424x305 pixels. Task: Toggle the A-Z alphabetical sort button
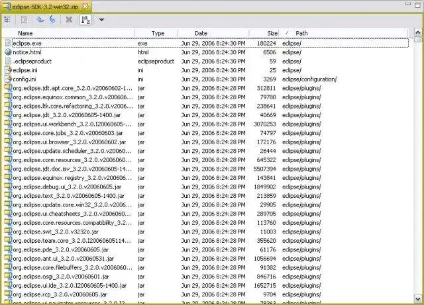pos(85,20)
